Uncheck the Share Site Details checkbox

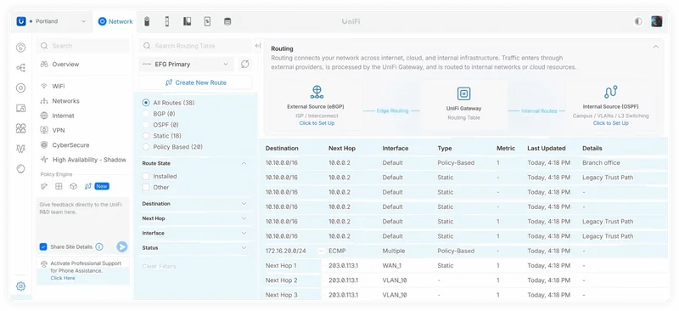click(x=43, y=246)
